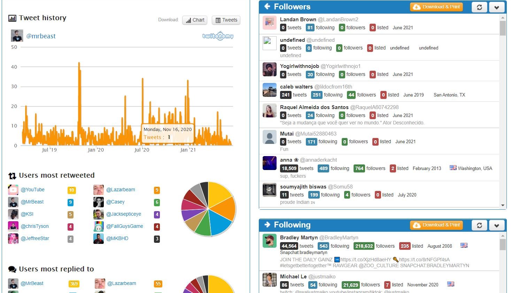Click the arrow icon in the Following header

pyautogui.click(x=267, y=225)
